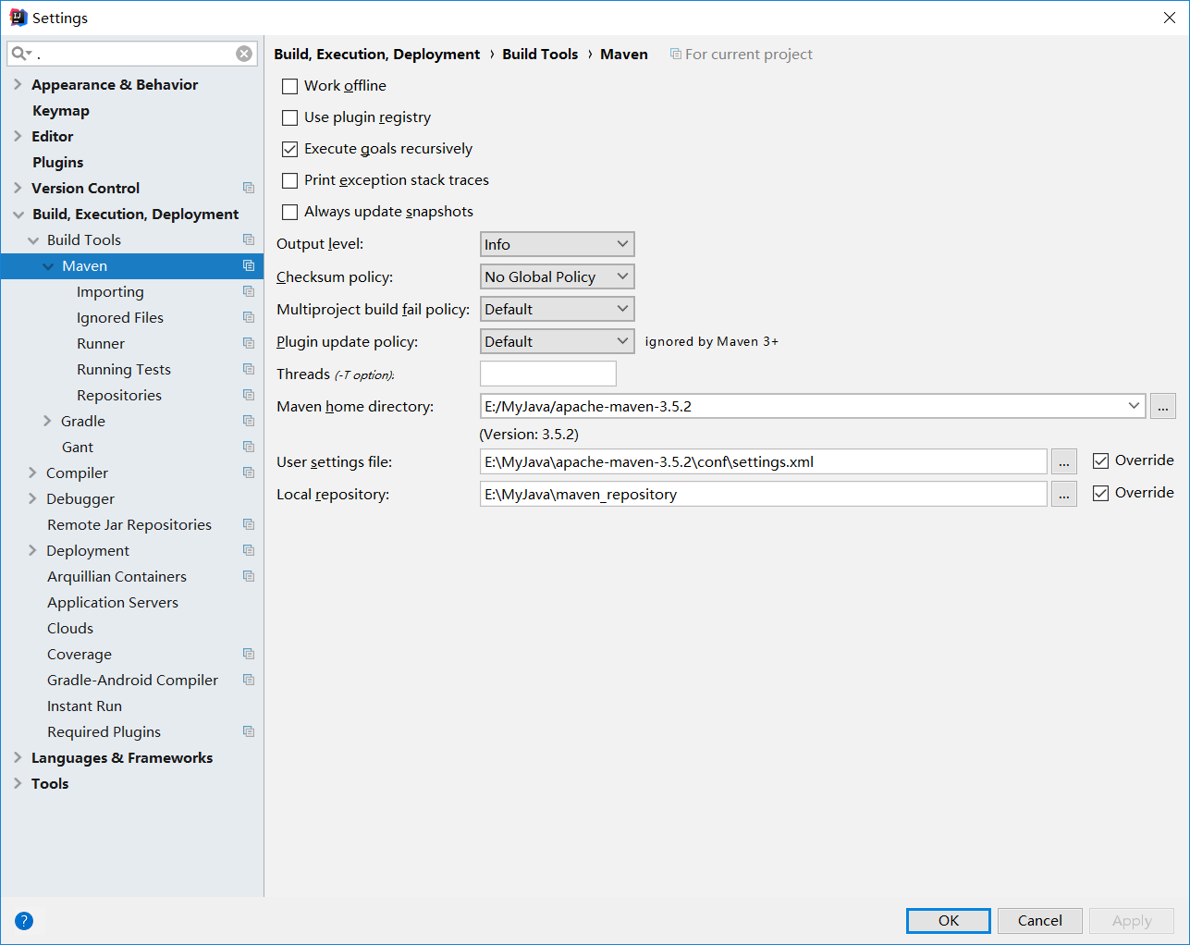Click the Threads input field
This screenshot has height=945, width=1190.
(548, 374)
